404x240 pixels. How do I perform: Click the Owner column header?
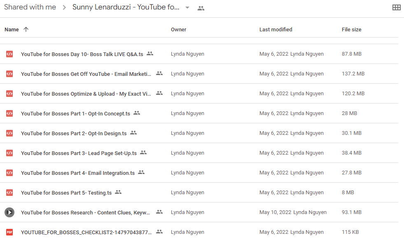[179, 30]
